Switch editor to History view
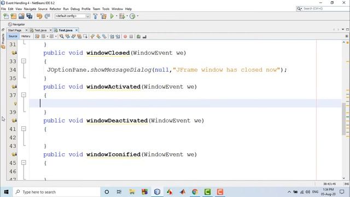Image resolution: width=350 pixels, height=197 pixels. (26, 36)
